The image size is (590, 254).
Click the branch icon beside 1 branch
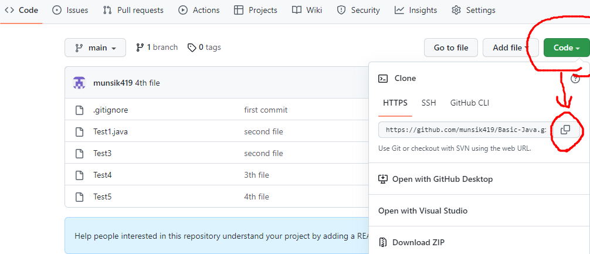point(140,48)
